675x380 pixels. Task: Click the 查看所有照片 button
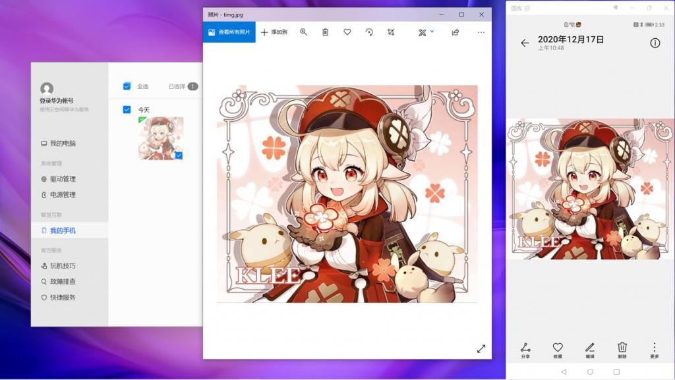pos(229,32)
